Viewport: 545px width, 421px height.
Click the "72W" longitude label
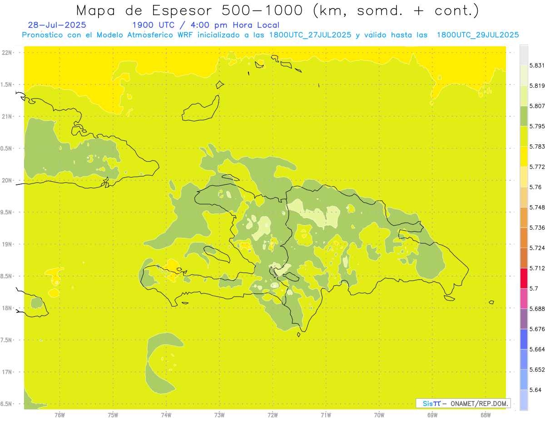[x=272, y=416]
